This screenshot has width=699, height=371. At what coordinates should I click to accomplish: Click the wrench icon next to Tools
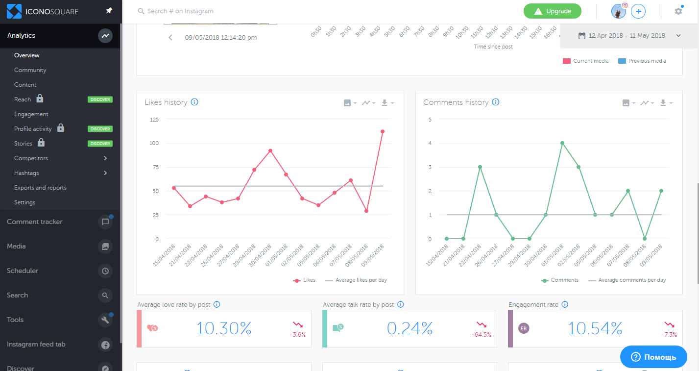[105, 320]
